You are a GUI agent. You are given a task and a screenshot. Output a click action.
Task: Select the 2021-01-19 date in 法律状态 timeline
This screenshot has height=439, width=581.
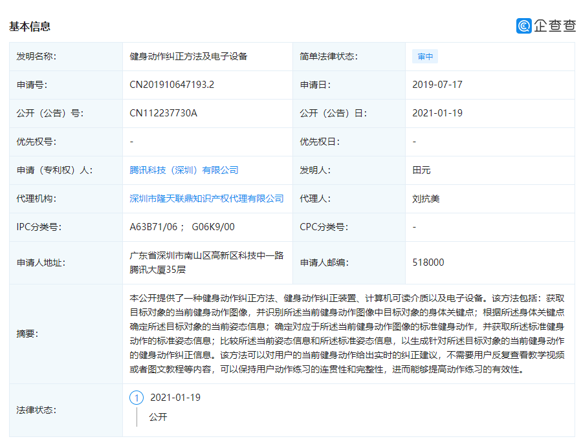tap(175, 398)
